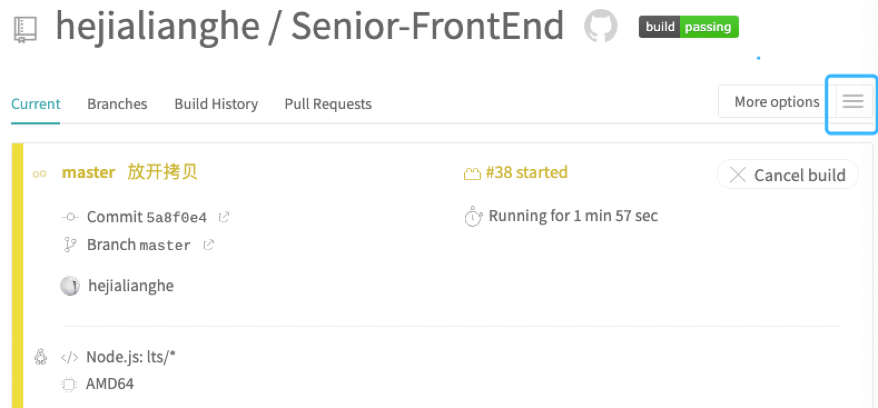This screenshot has width=878, height=408.
Task: Click the hejialianghe avatar image
Action: pos(70,286)
